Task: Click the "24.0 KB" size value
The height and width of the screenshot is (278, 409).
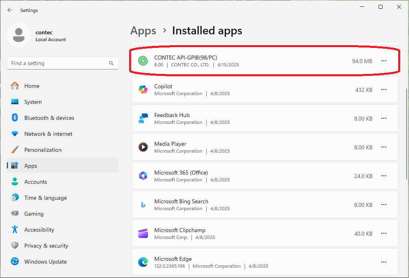Action: [x=363, y=176]
